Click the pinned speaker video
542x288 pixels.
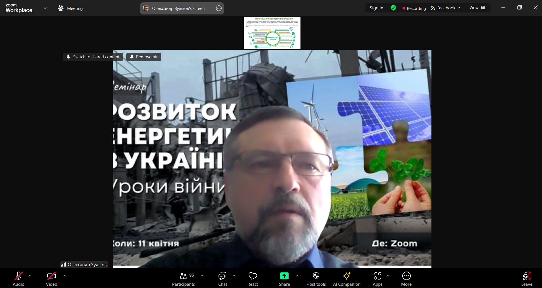272,159
